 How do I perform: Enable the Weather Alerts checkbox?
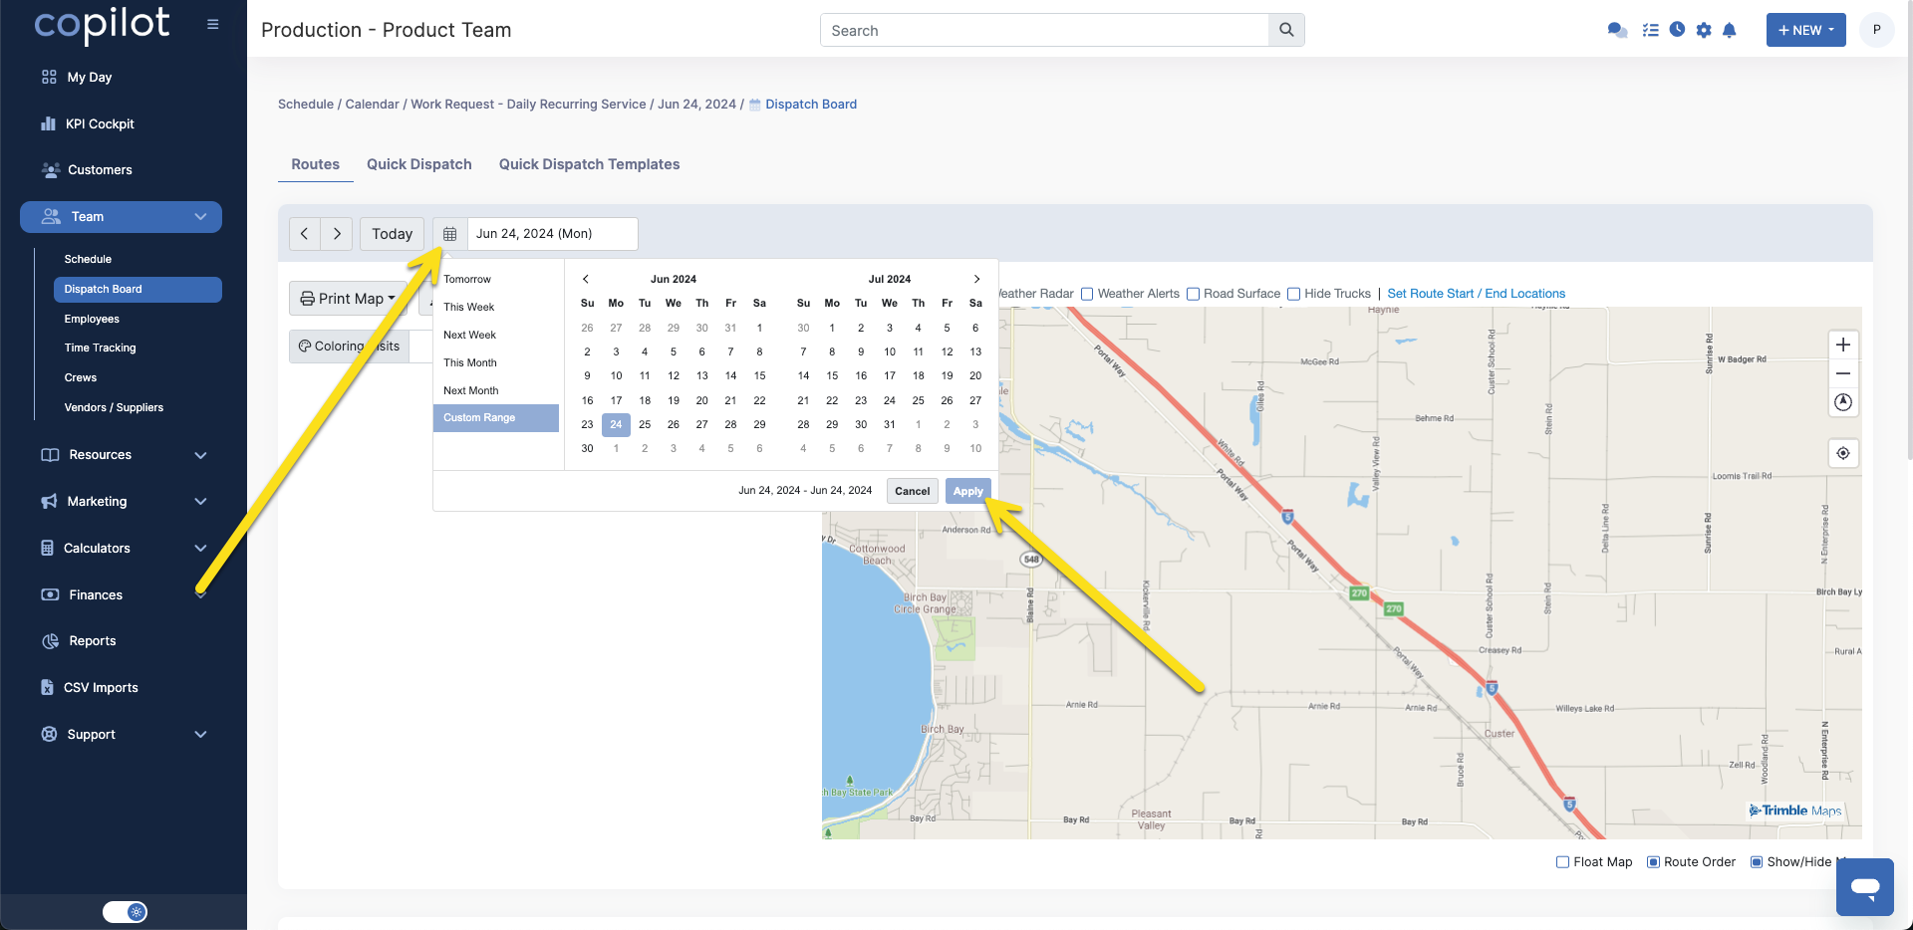pos(1088,294)
